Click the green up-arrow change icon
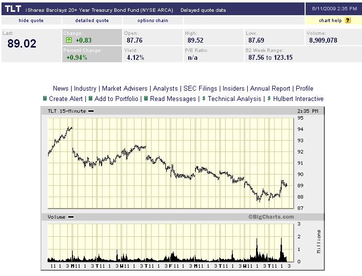This screenshot has height=276, width=362. point(69,40)
